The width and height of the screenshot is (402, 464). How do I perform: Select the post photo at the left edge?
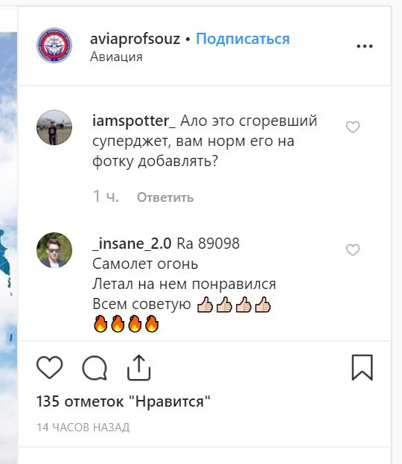[x=9, y=237]
